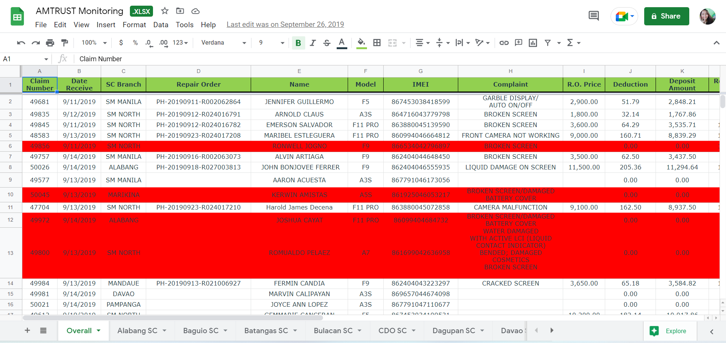Switch to the CDO SC sheet tab
Viewport: 726px width, 343px height.
tap(397, 331)
